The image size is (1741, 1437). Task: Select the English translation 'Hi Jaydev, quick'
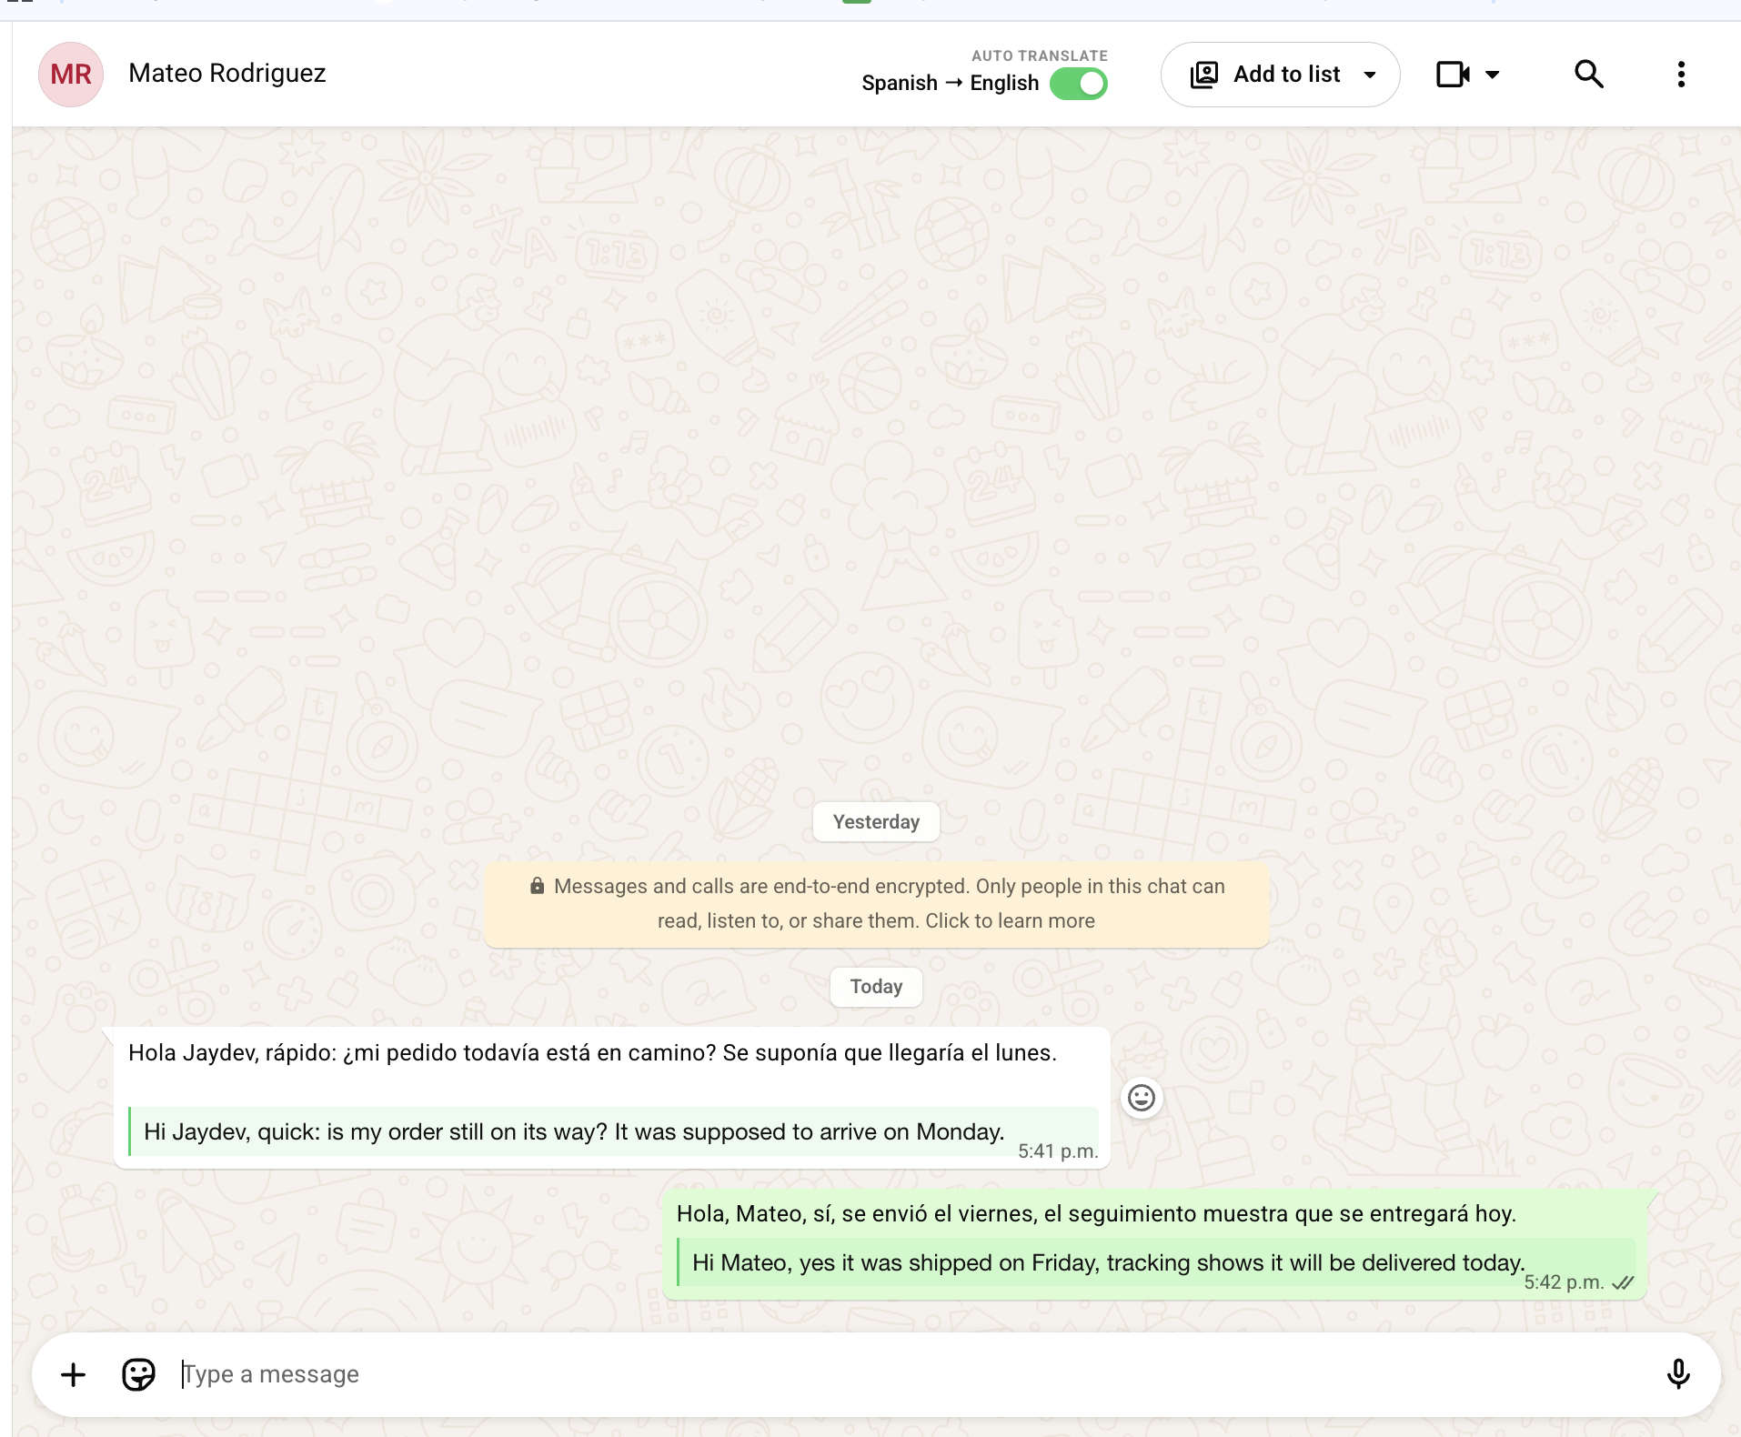point(574,1131)
